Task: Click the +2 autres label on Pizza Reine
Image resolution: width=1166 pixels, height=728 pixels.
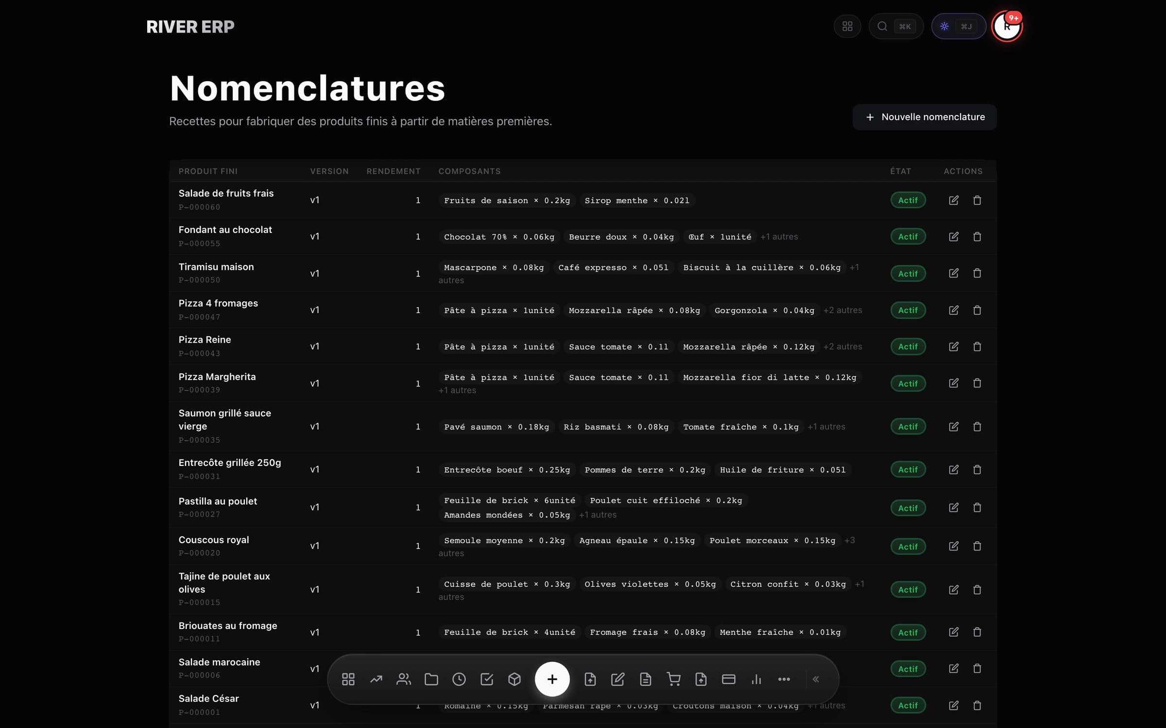Action: click(843, 347)
